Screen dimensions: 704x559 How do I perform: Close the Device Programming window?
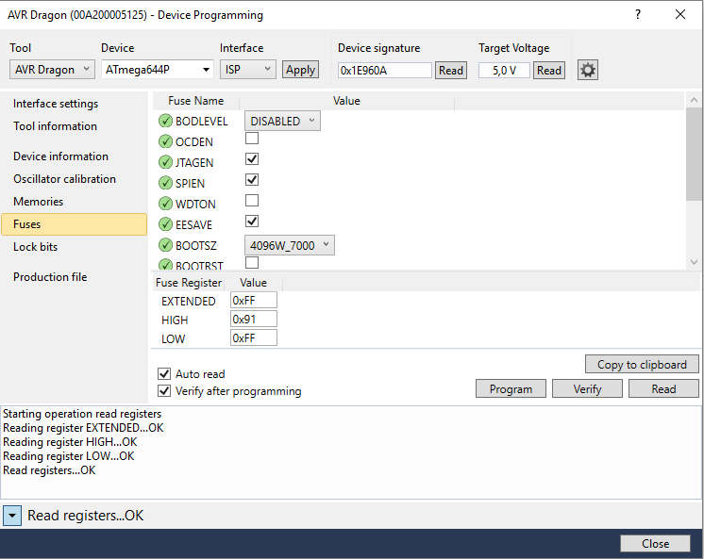pyautogui.click(x=680, y=14)
